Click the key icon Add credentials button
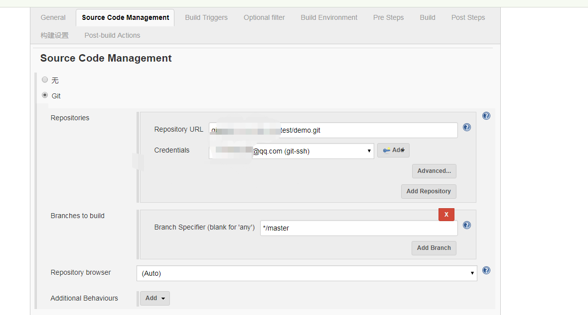Image resolution: width=588 pixels, height=315 pixels. pyautogui.click(x=393, y=150)
